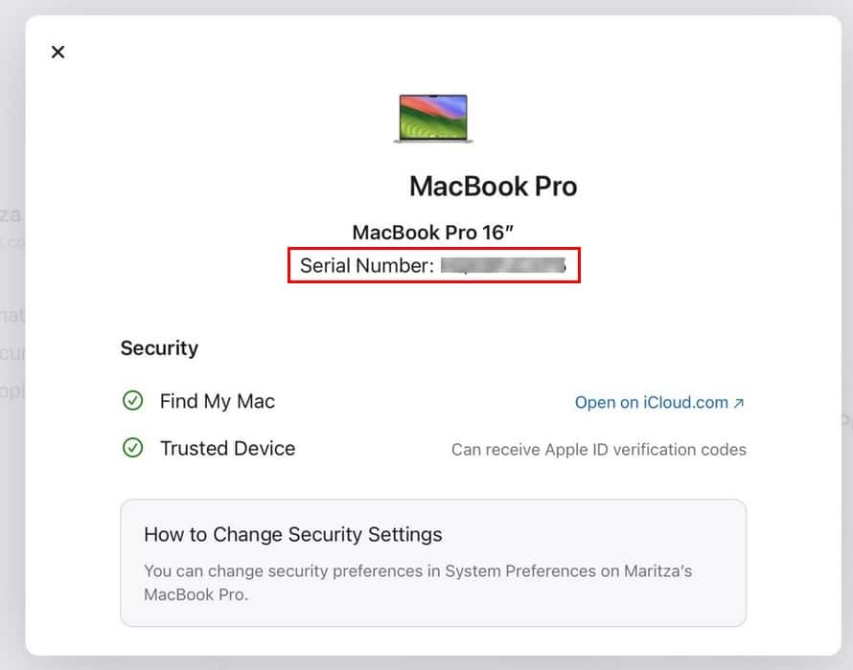Click the dimmed background right of the dialog
Viewport: 853px width, 670px height.
(846, 335)
